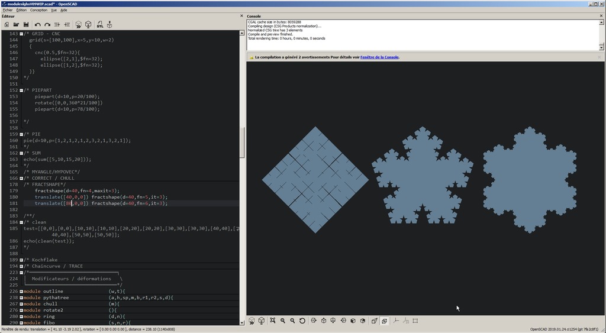This screenshot has width=606, height=333.
Task: Redo the last edit
Action: [47, 25]
